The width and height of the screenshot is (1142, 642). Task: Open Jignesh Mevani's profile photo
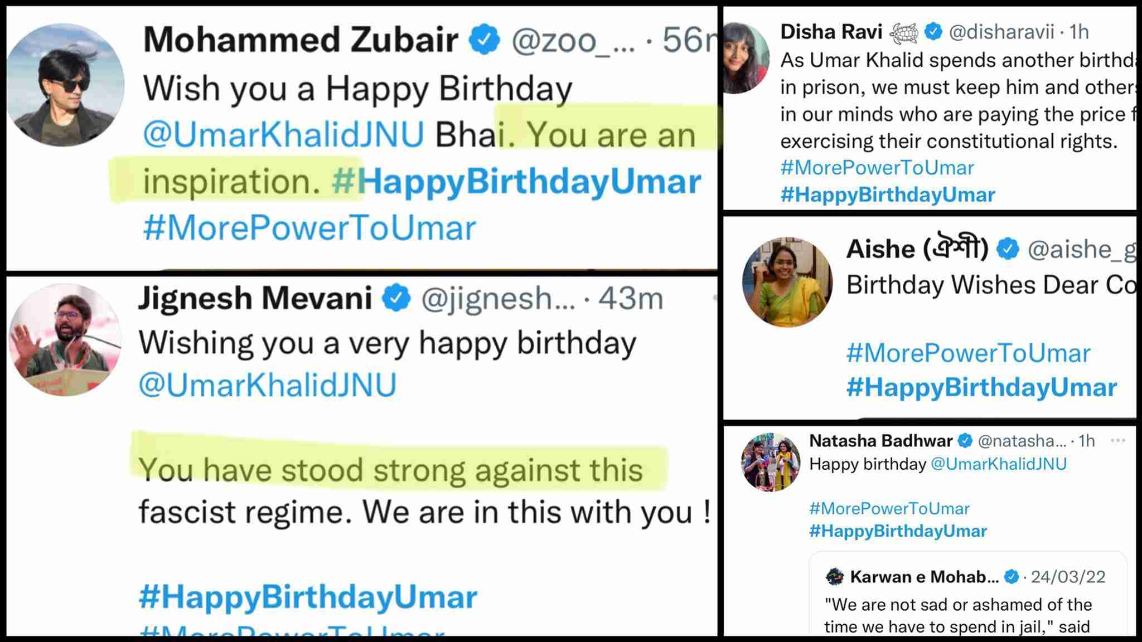click(x=65, y=339)
